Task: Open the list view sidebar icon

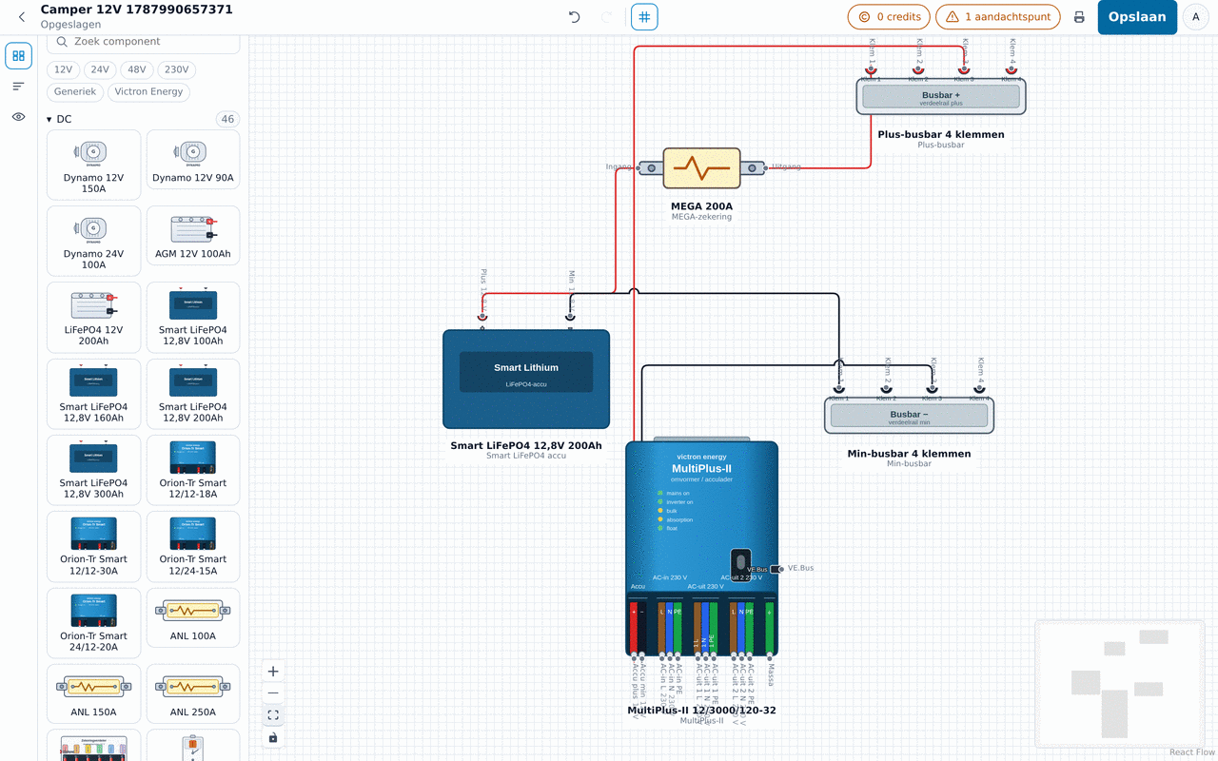Action: tap(18, 87)
